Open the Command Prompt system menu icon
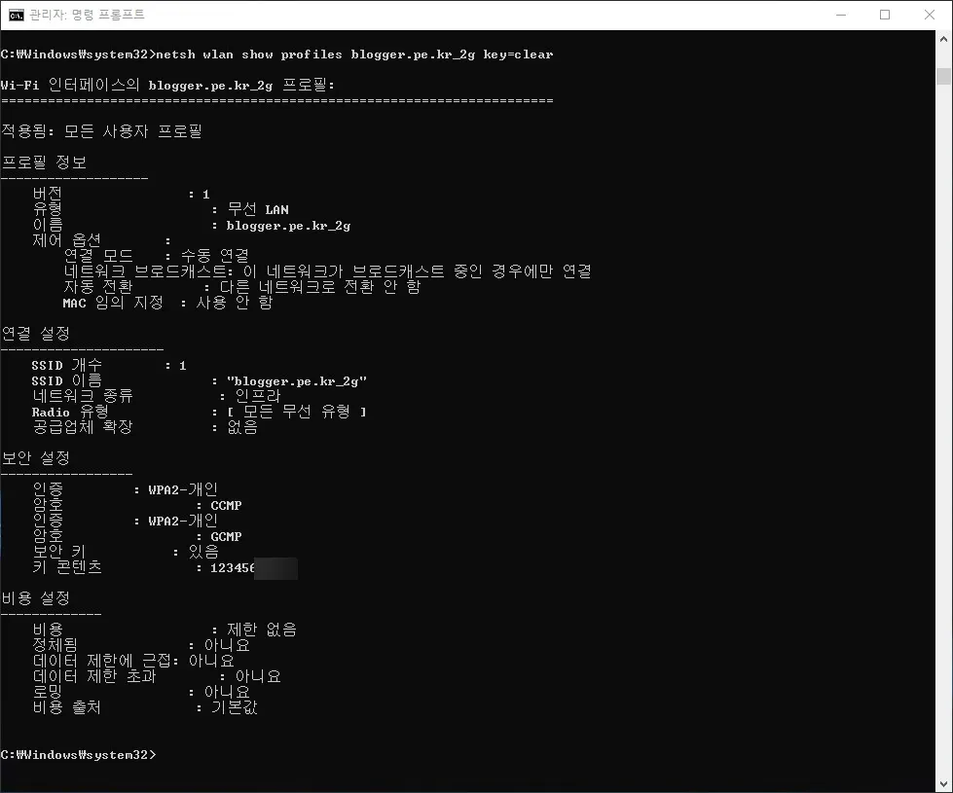Image resolution: width=953 pixels, height=793 pixels. (17, 15)
